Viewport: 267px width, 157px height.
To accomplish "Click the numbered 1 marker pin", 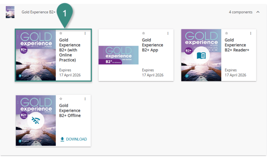I will click(65, 12).
